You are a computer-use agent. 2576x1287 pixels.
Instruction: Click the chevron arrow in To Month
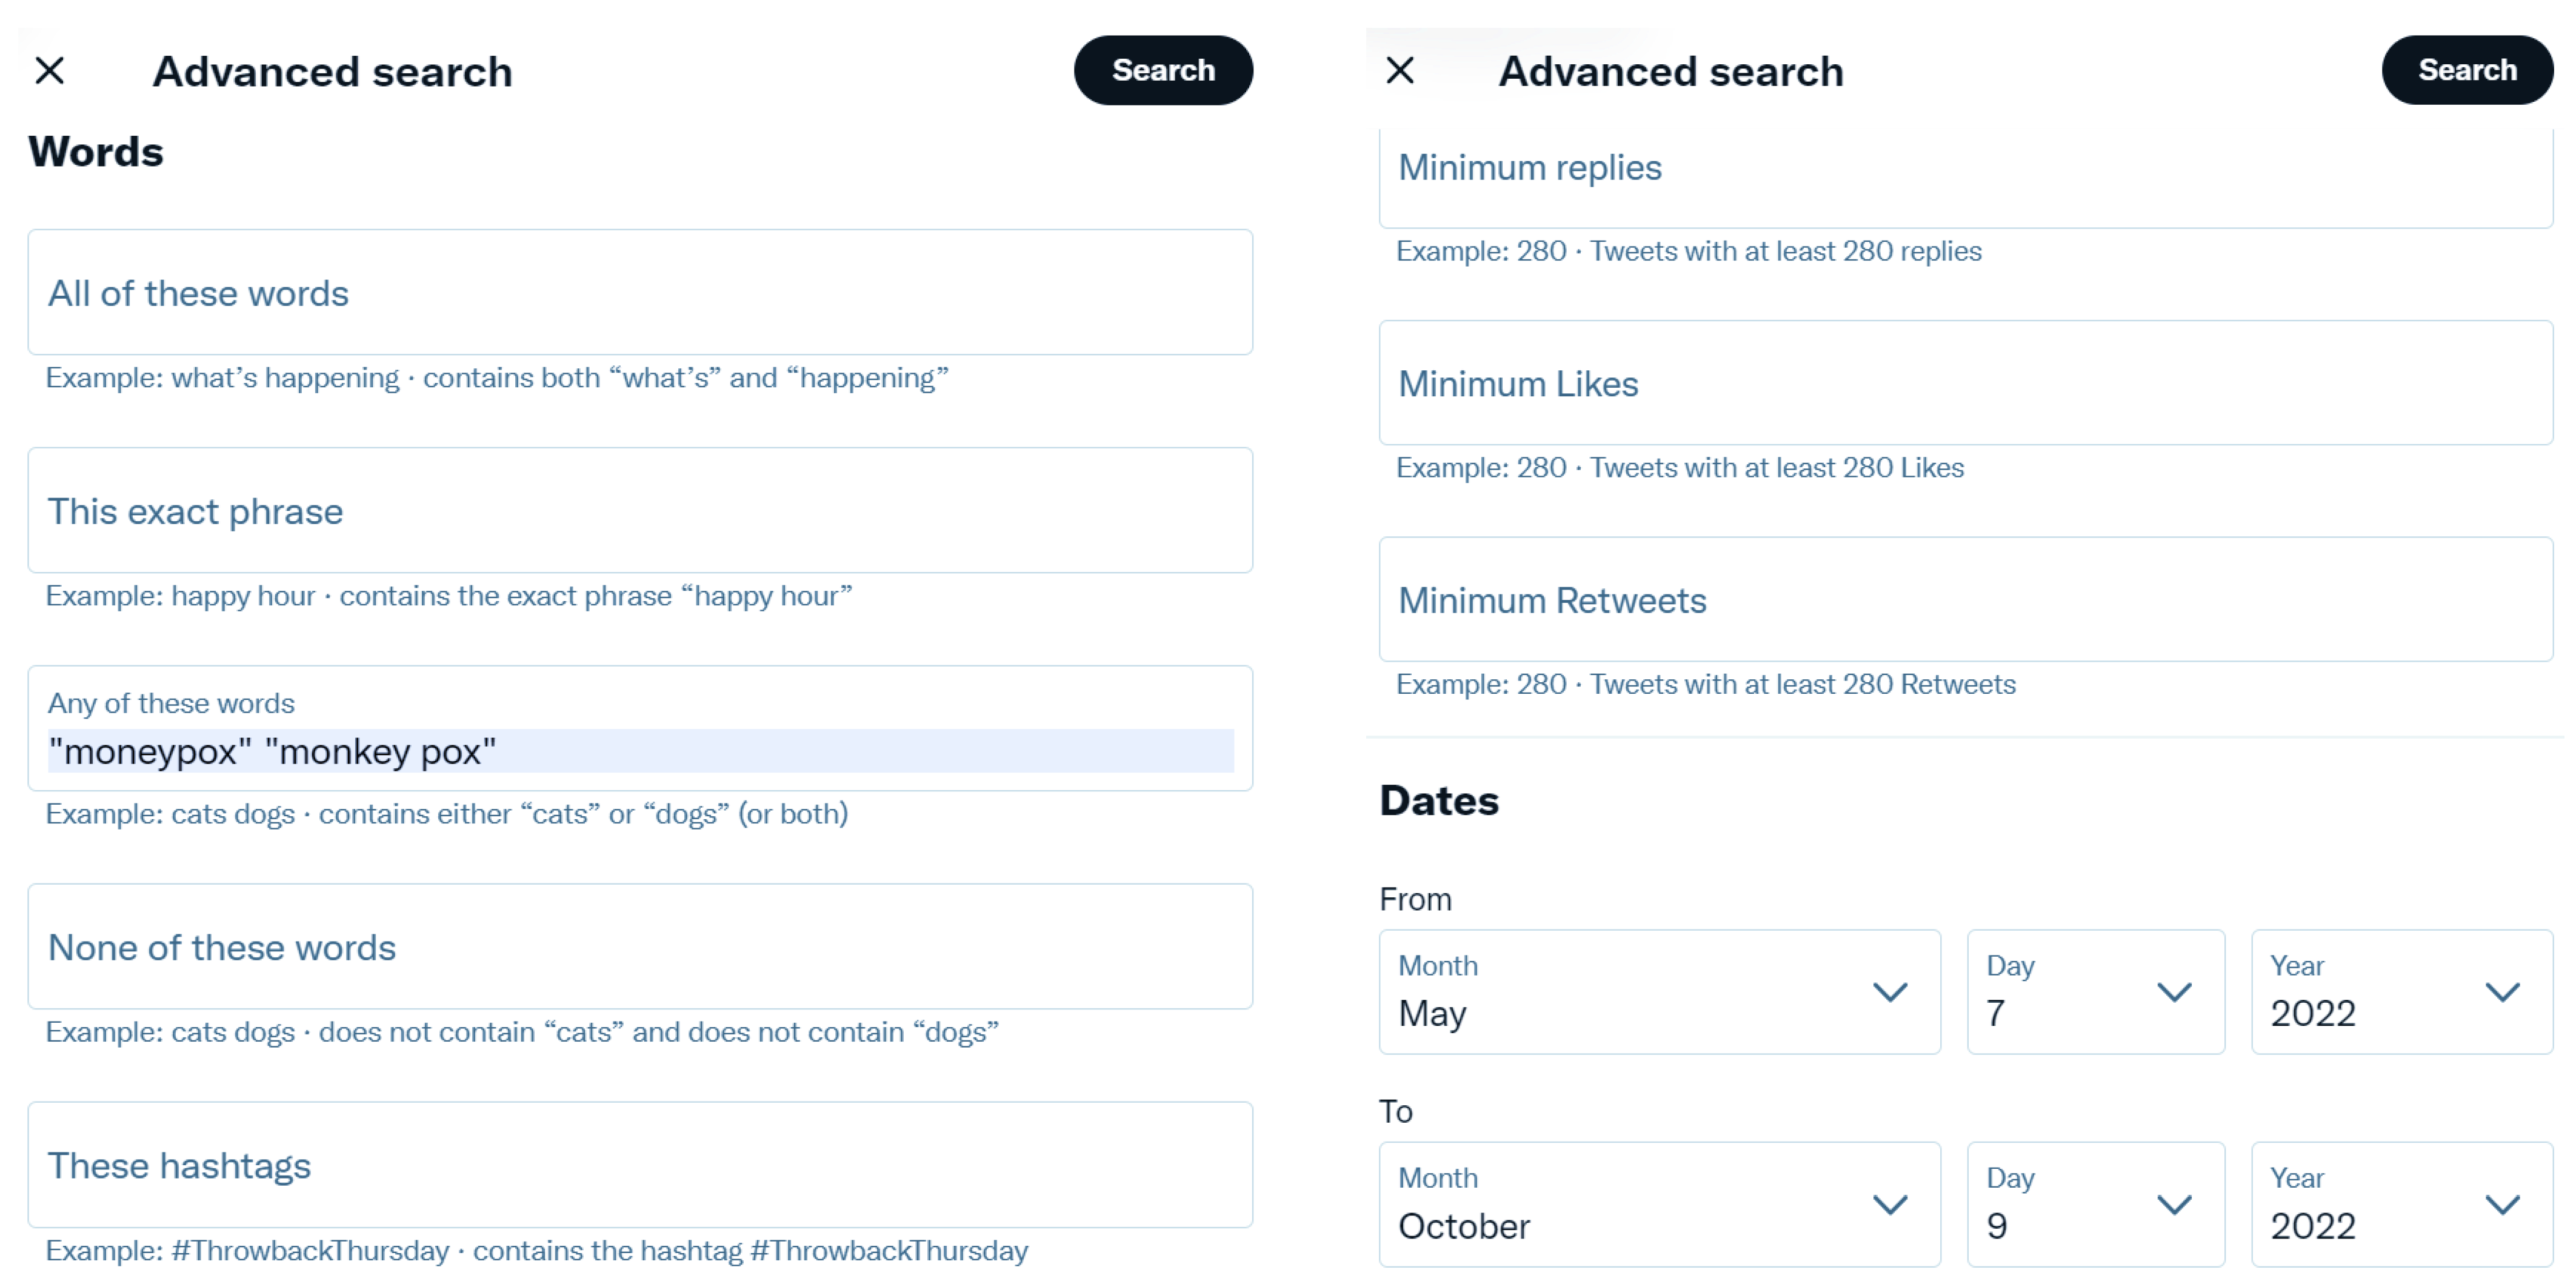click(x=1890, y=1205)
